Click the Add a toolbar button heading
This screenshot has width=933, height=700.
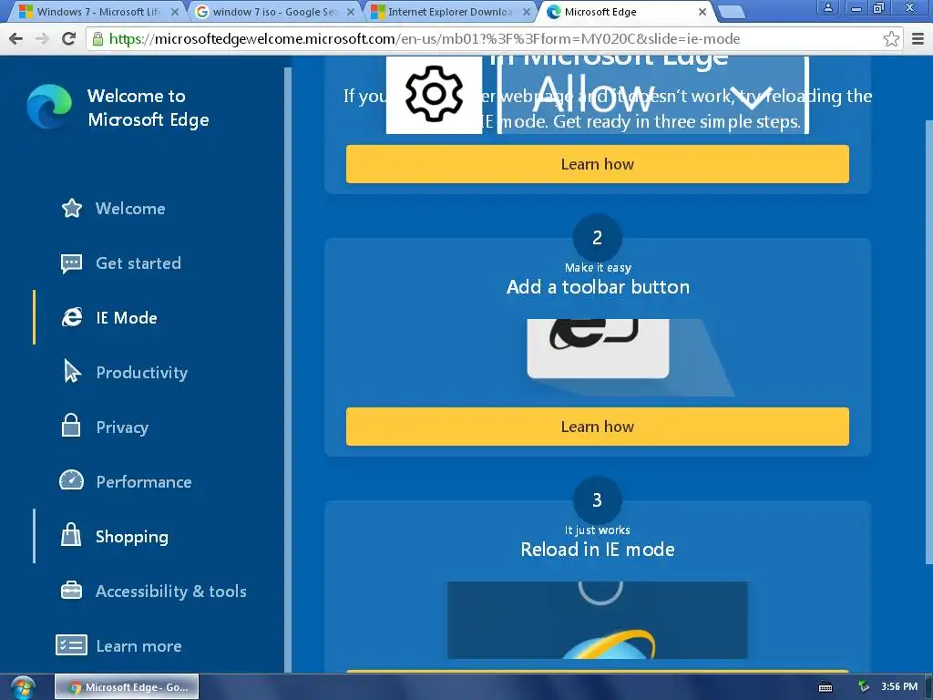coord(598,287)
